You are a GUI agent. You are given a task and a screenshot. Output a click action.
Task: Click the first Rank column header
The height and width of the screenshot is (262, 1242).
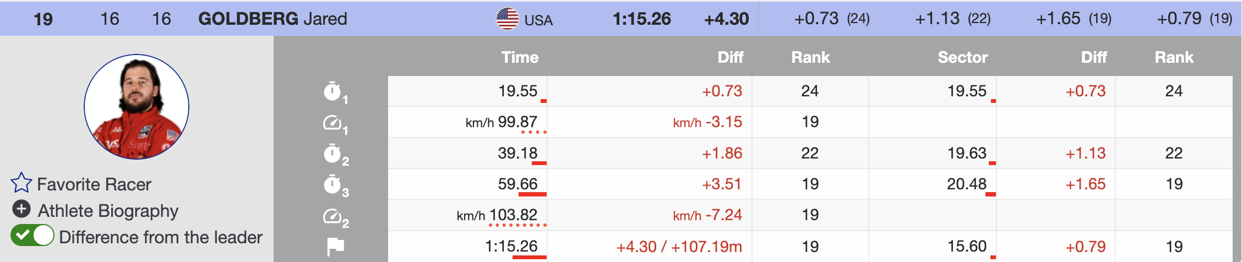point(810,57)
